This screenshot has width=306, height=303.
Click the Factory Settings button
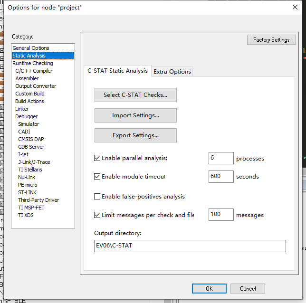pyautogui.click(x=271, y=40)
